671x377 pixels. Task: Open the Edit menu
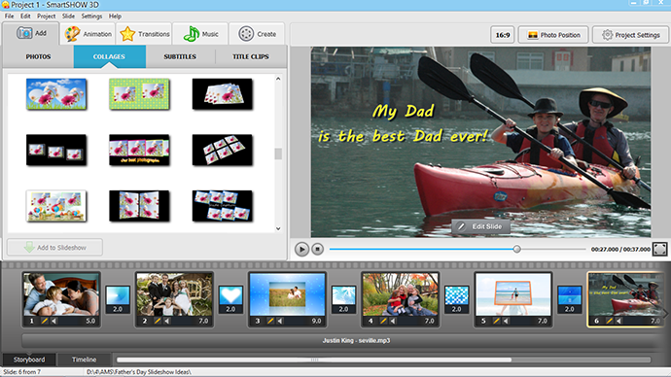click(x=25, y=17)
